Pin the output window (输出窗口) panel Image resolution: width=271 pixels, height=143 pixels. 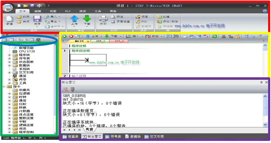pyautogui.click(x=261, y=82)
